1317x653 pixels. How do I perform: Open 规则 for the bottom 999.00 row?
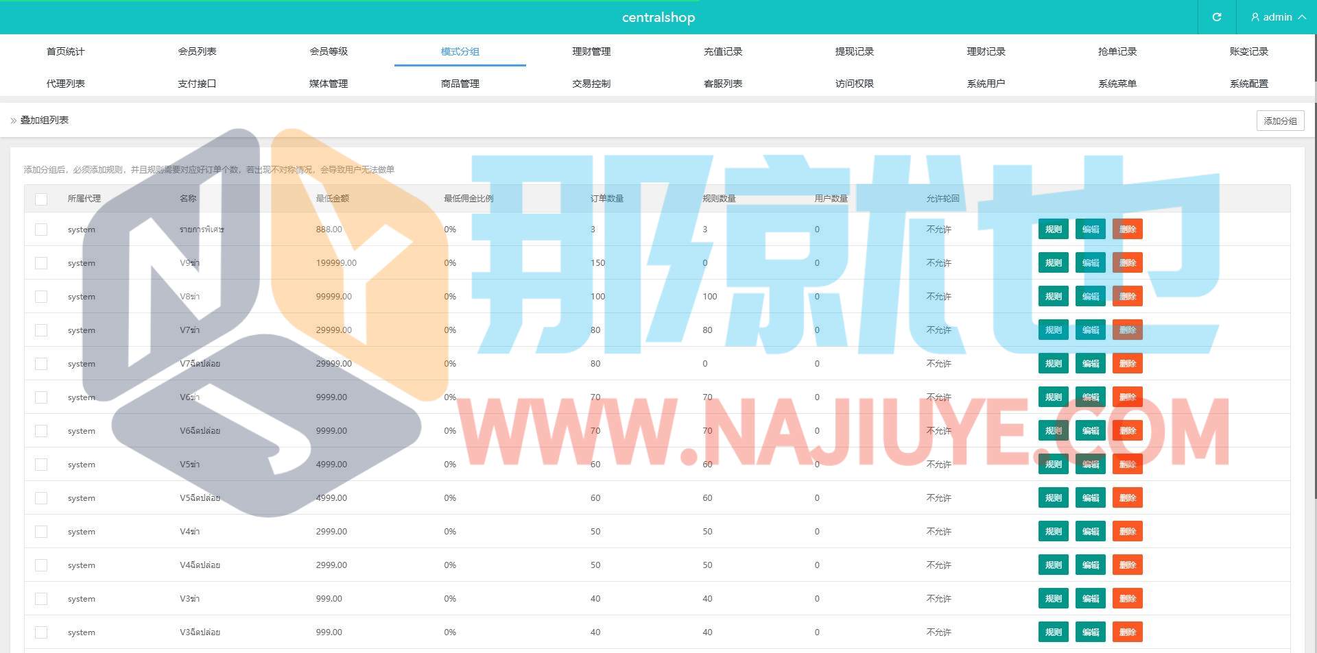[1053, 632]
